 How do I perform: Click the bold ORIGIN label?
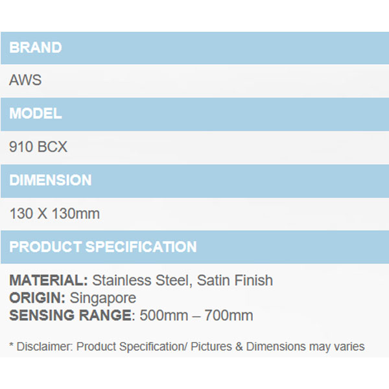pos(38,298)
